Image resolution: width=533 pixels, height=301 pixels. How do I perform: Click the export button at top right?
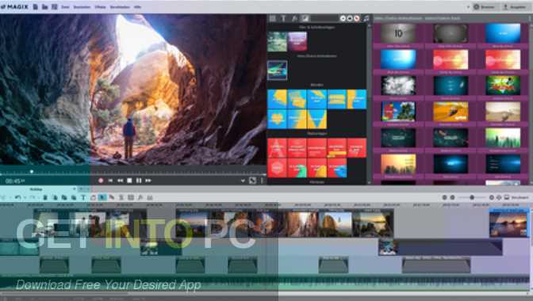[516, 7]
